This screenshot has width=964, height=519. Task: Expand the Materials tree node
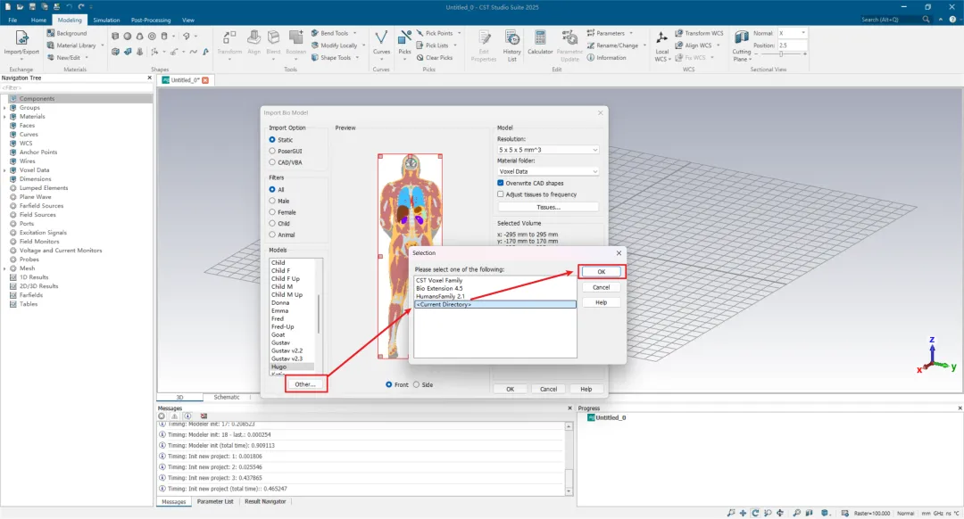coord(5,116)
